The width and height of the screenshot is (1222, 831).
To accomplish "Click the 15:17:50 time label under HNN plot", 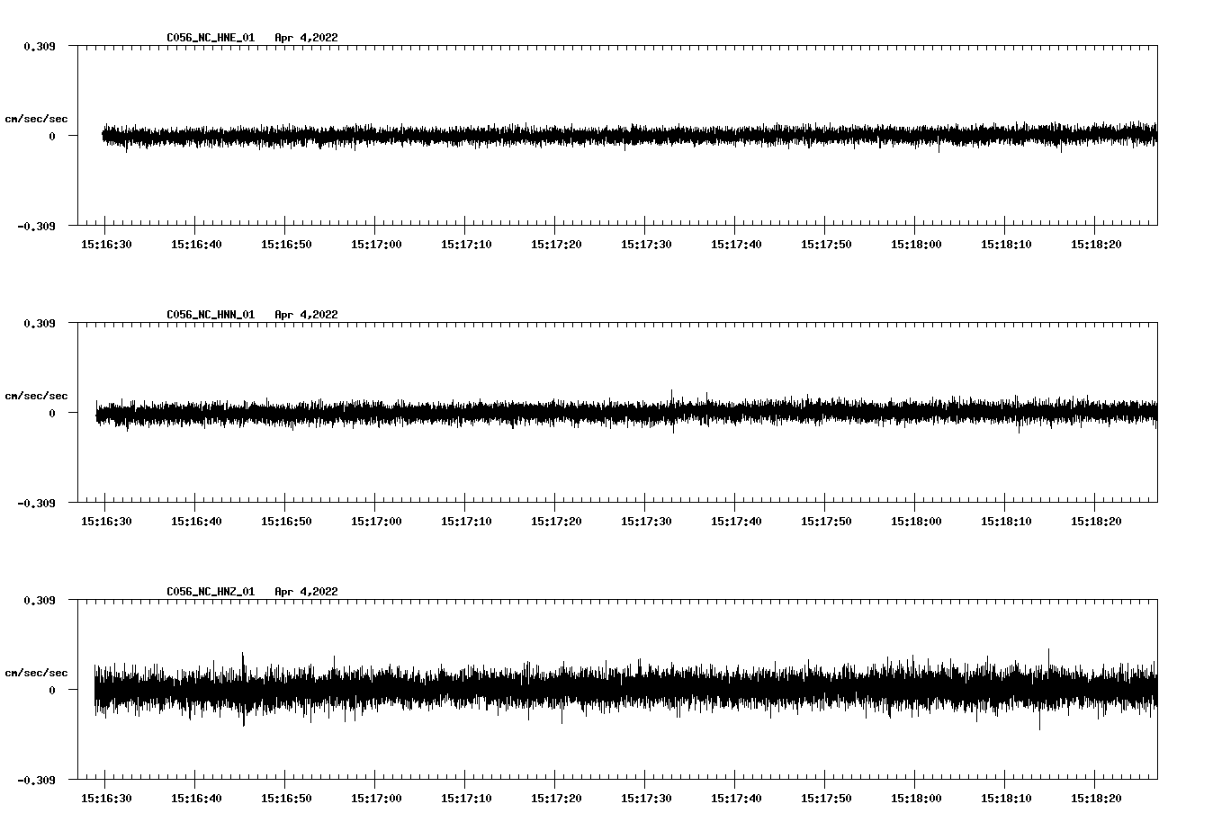I will click(x=826, y=522).
